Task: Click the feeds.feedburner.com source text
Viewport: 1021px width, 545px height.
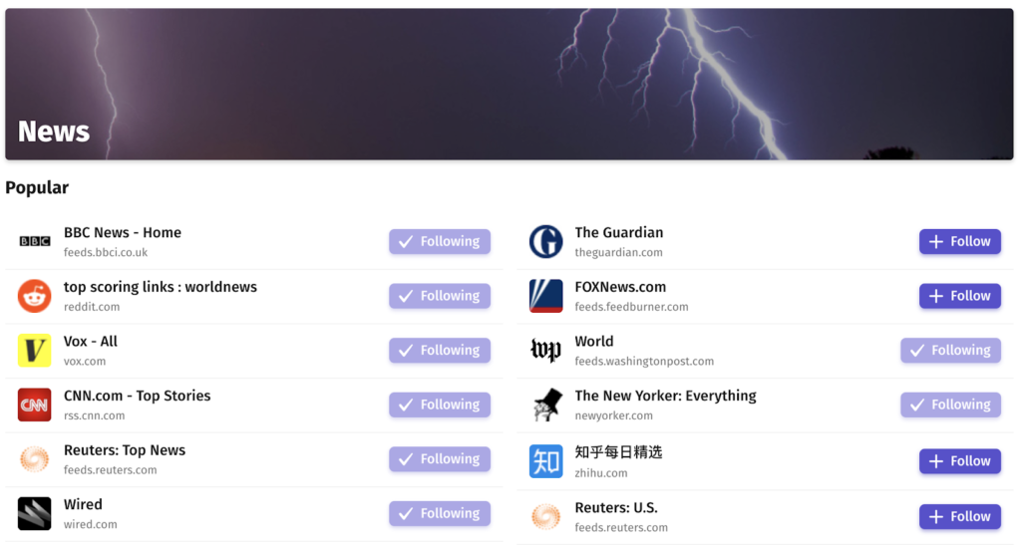Action: pos(631,307)
